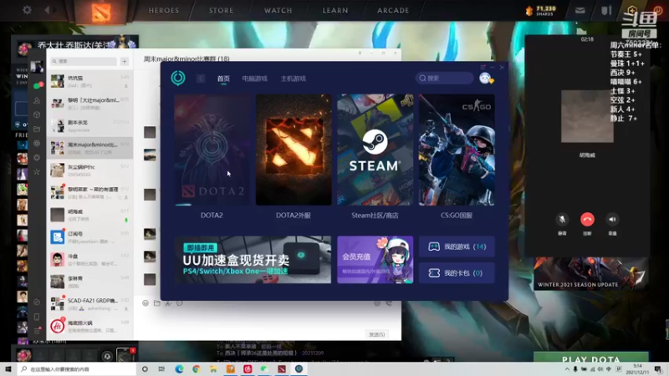Viewport: 669px width, 376px height.
Task: Click the caller avatar in call window
Action: click(587, 116)
